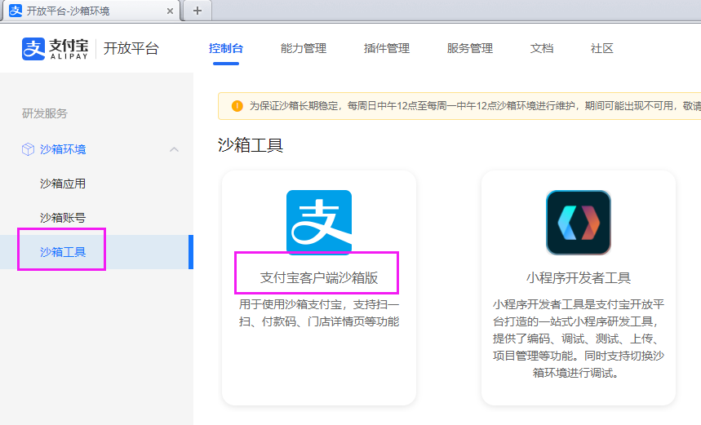Click the sandbox maintenance notice text

(475, 106)
